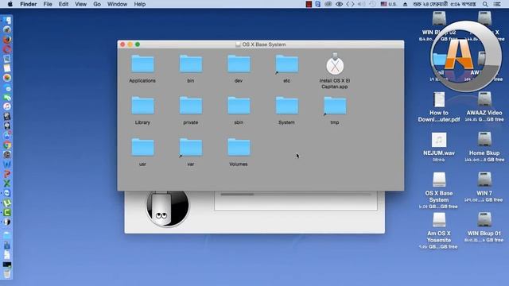
Task: Click the drive icon in background window
Action: (x=167, y=208)
